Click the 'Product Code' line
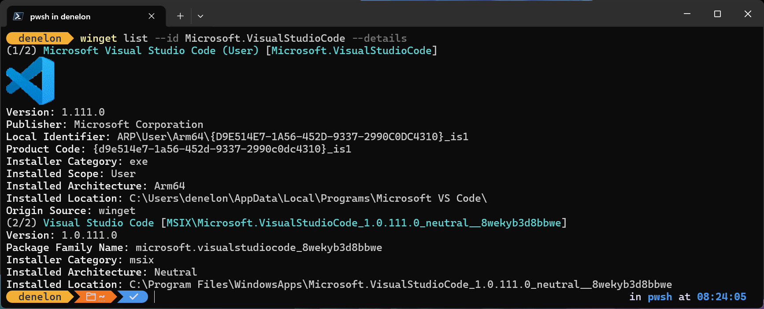The width and height of the screenshot is (764, 309). 178,149
